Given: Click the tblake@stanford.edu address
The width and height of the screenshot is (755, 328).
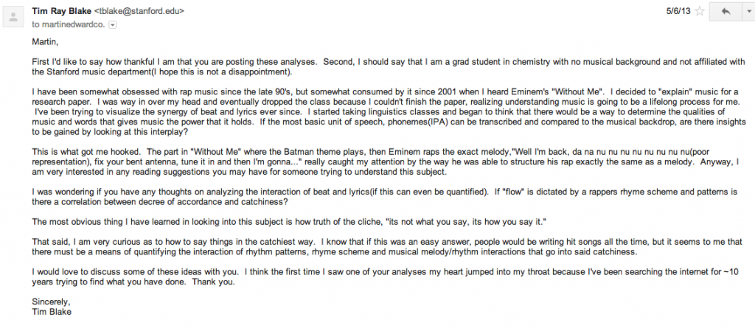Looking at the screenshot, I should point(139,11).
